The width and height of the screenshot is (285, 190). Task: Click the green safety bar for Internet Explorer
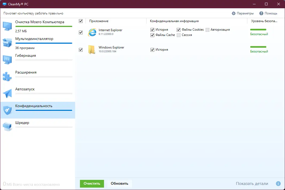tap(258, 30)
